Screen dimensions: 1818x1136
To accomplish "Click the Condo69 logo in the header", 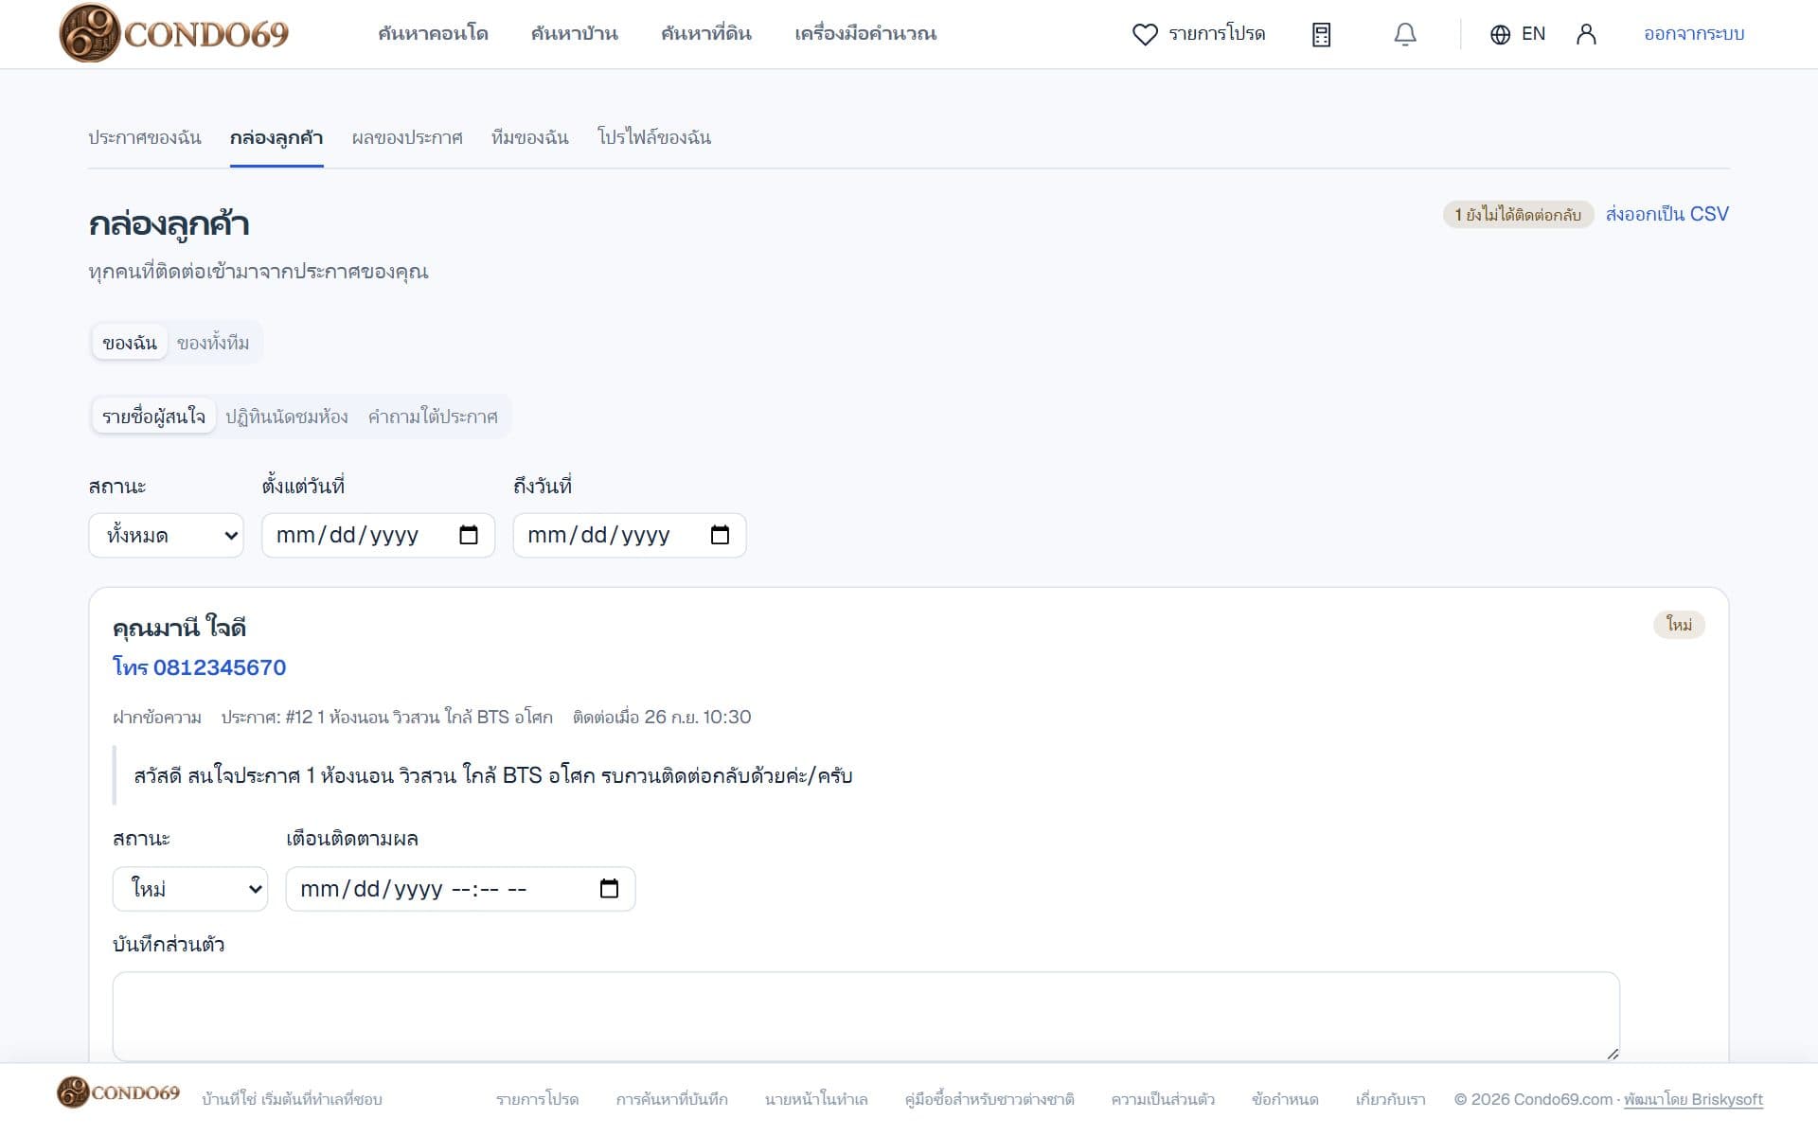I will pos(174,33).
